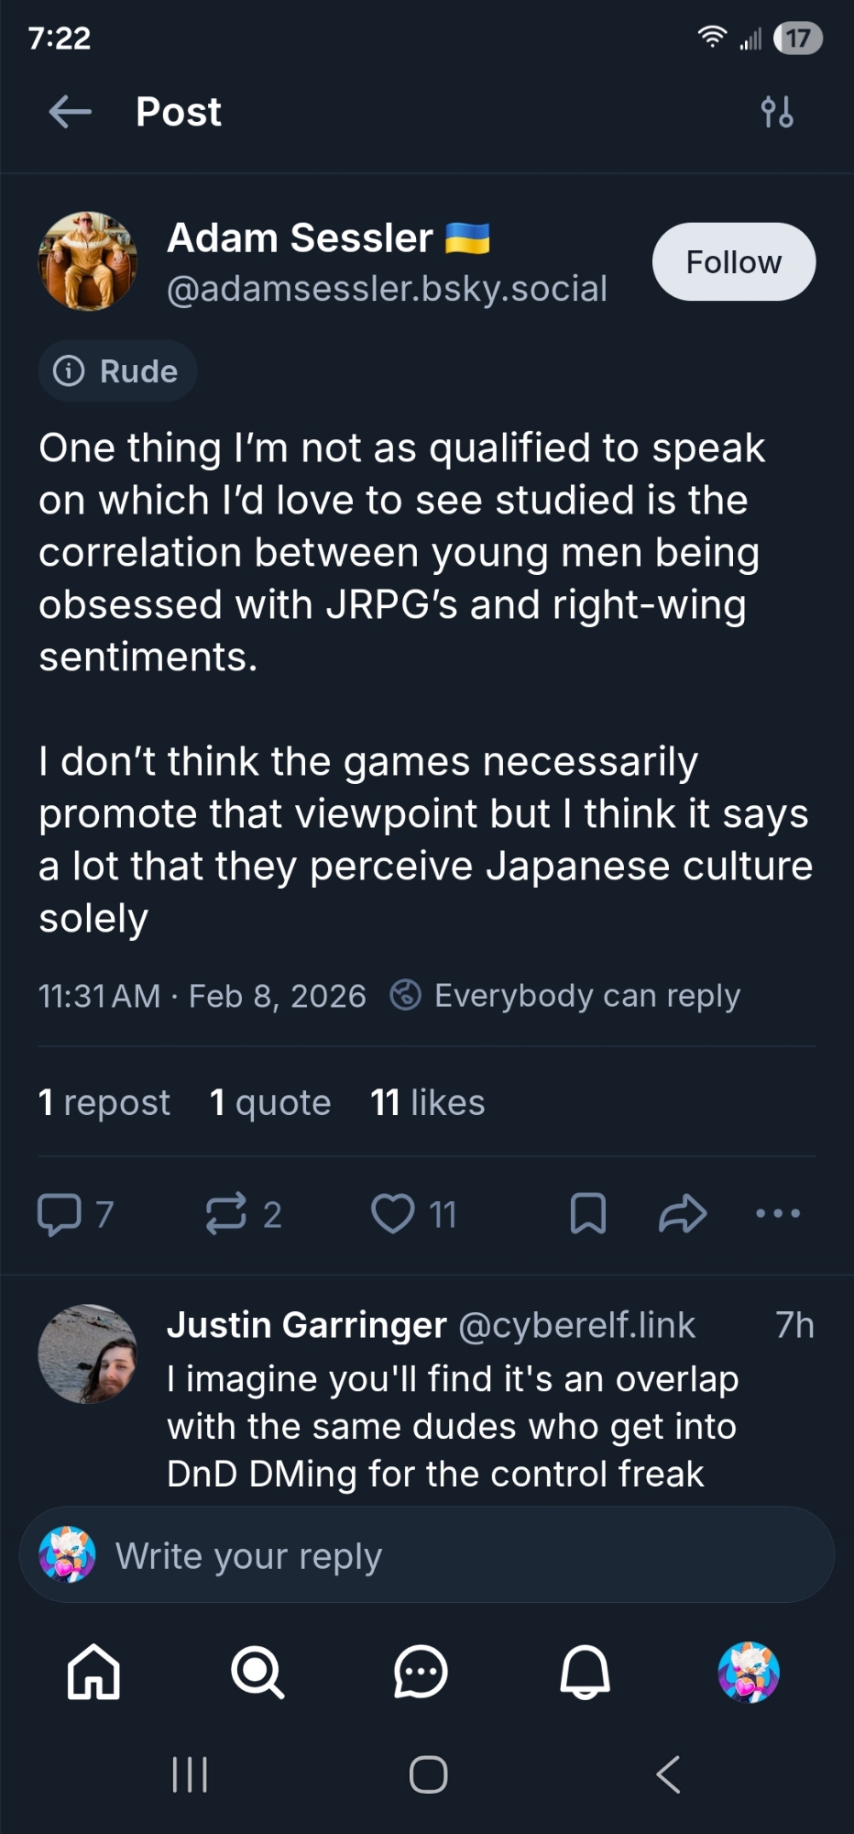This screenshot has height=1834, width=854.
Task: Like the post with heart icon
Action: click(392, 1214)
